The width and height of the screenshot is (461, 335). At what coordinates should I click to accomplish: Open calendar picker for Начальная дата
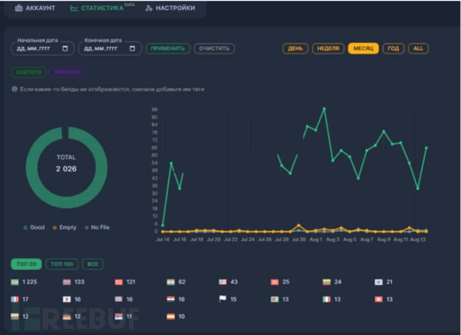[65, 48]
